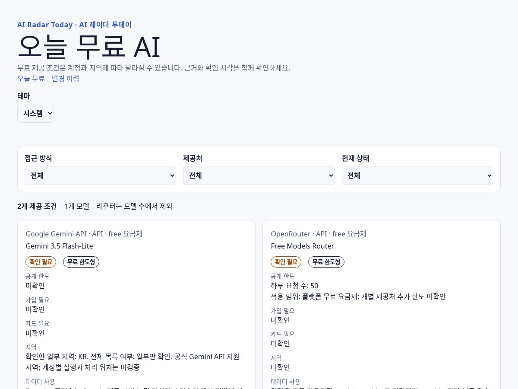
Task: Click 지역 label in OpenRouter card
Action: coord(277,358)
